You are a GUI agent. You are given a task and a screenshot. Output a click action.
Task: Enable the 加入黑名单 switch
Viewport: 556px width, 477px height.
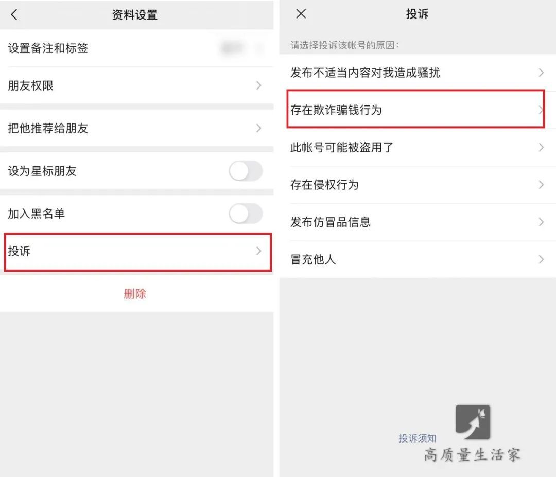246,214
